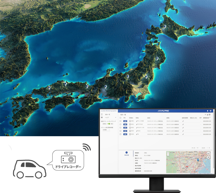
Task: Click the phone icon in the first table row
Action: pyautogui.click(x=130, y=121)
